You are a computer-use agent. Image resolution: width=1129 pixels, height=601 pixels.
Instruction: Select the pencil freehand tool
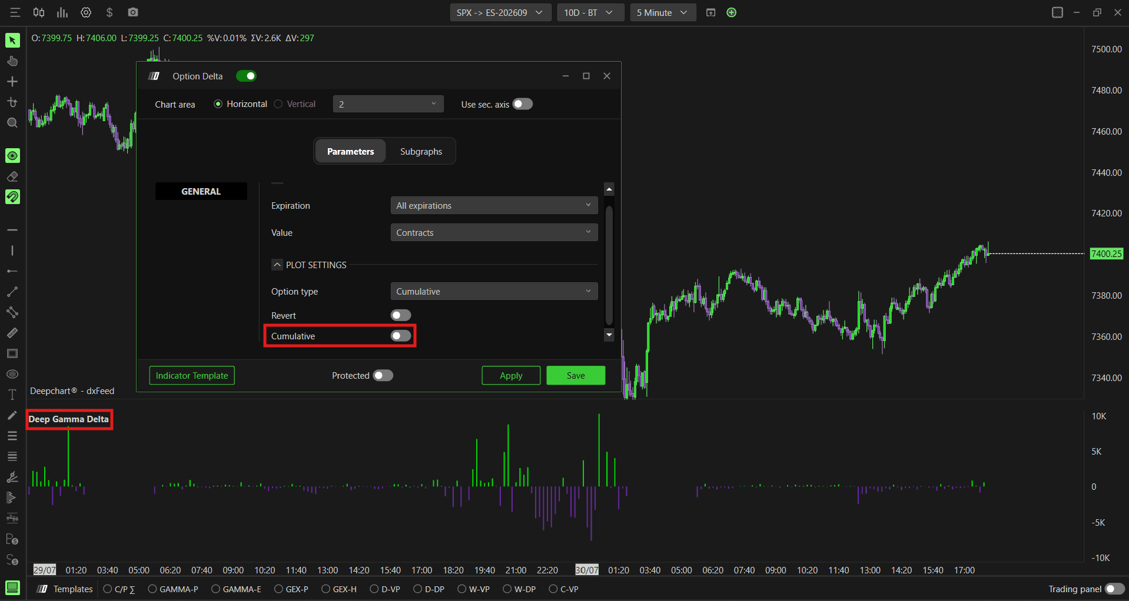(12, 415)
